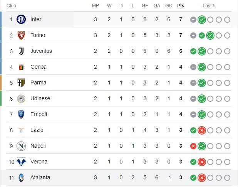Screen dimensions: 238x187
Task: Open the Juventus logo icon
Action: [21, 51]
